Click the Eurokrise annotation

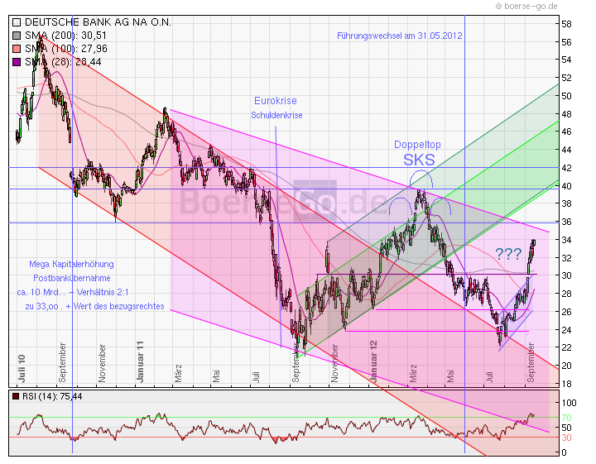275,101
